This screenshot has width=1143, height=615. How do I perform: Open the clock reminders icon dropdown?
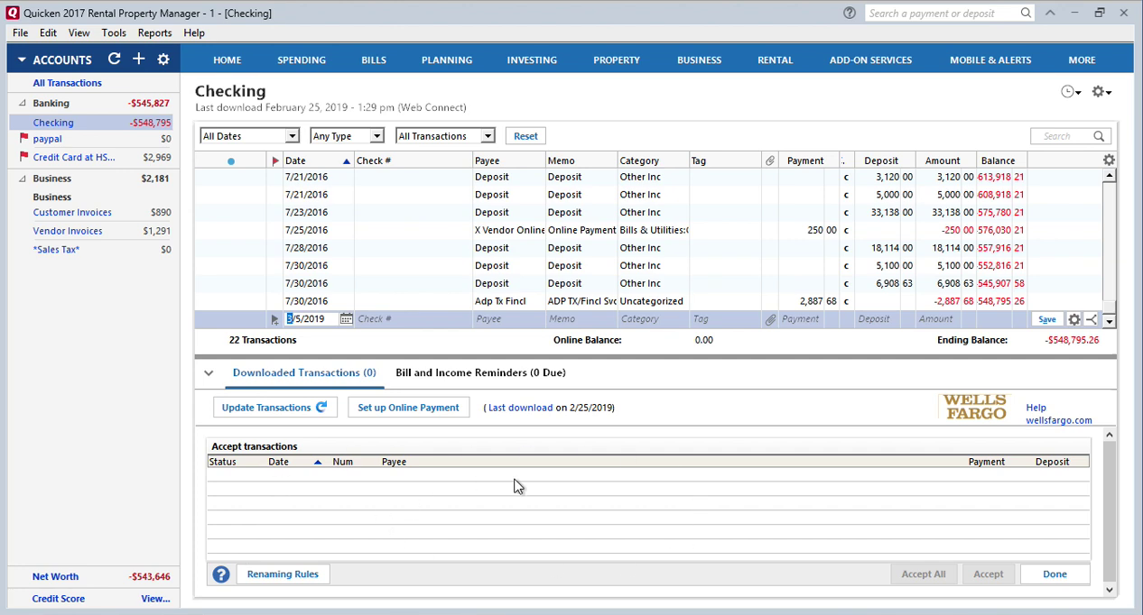pos(1071,92)
